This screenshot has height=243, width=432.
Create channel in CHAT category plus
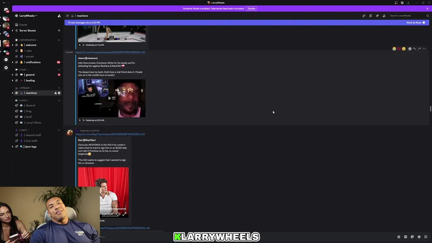(59, 70)
